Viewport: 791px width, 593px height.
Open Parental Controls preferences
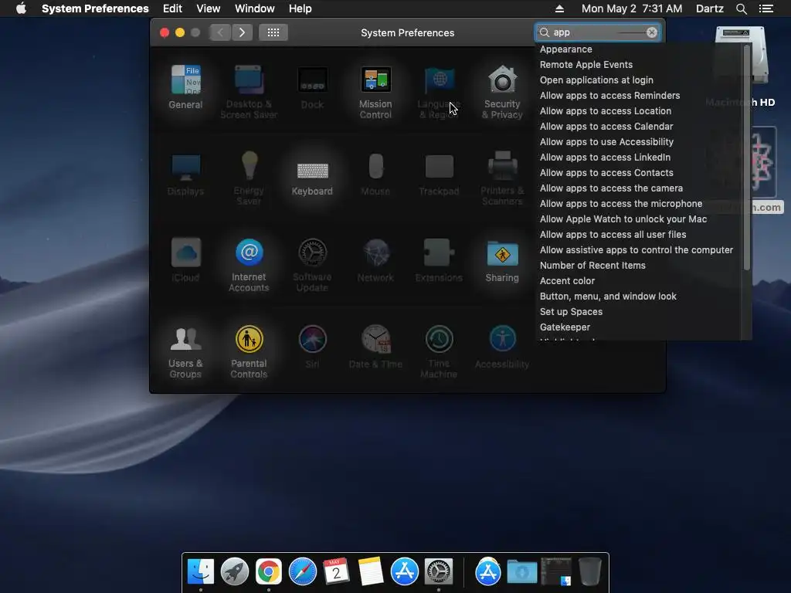click(249, 351)
